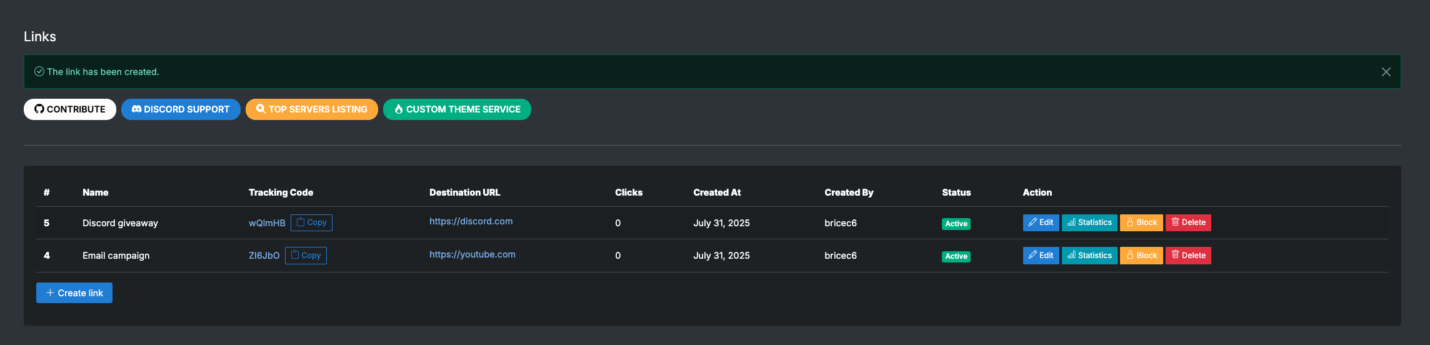Edit the Email campaign link
This screenshot has width=1430, height=345.
click(x=1041, y=256)
